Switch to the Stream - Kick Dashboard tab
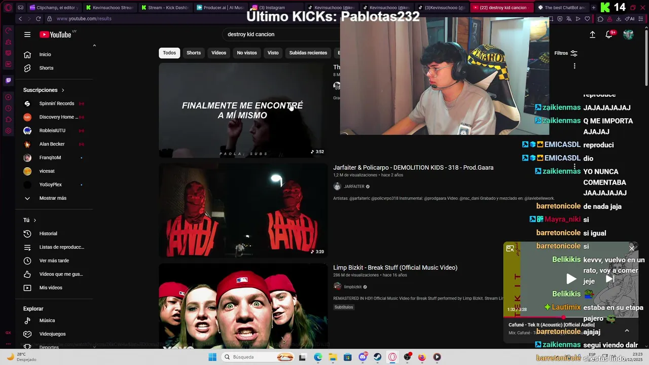649x365 pixels. tap(165, 8)
